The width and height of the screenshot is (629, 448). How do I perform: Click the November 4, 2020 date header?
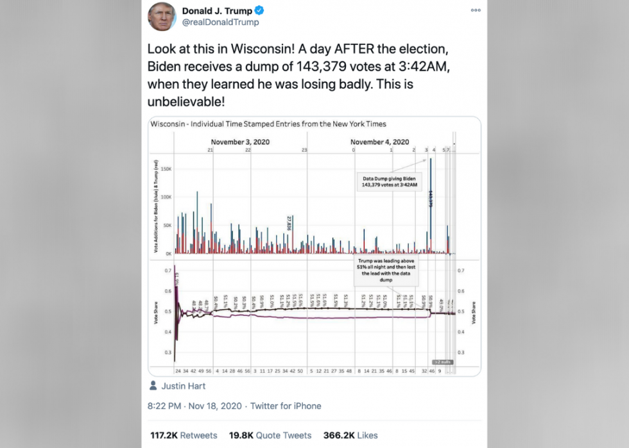point(379,142)
